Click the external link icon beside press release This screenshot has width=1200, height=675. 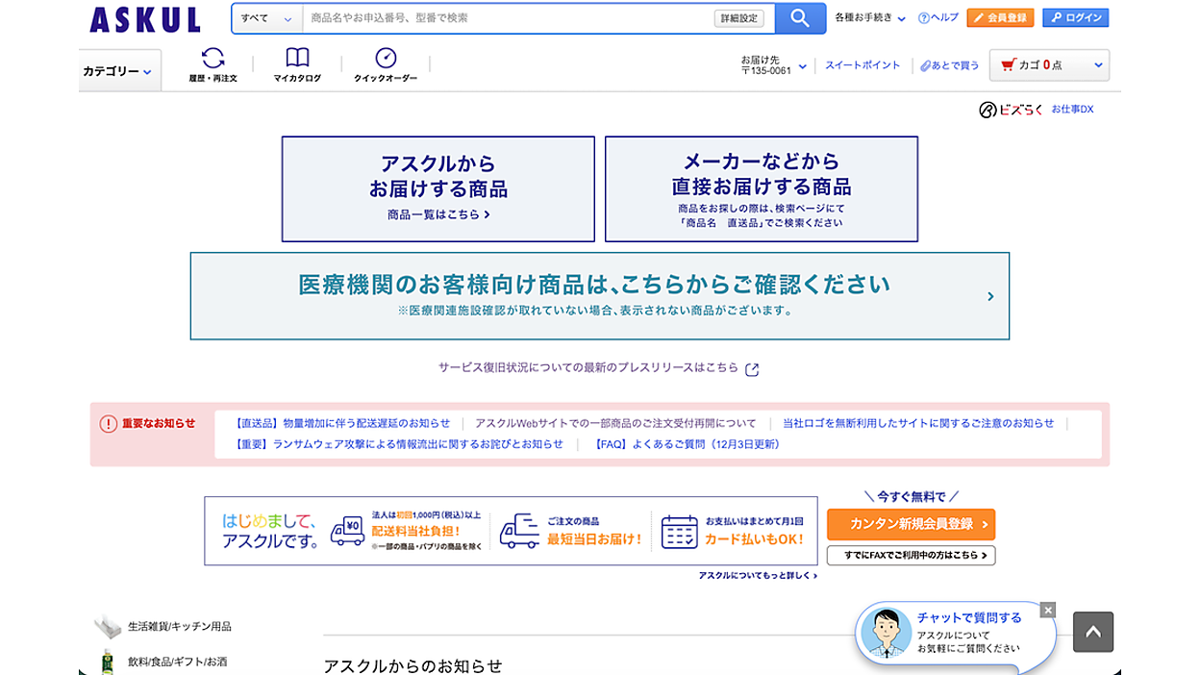752,369
